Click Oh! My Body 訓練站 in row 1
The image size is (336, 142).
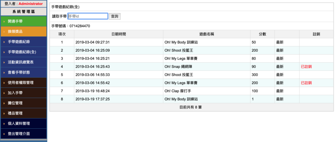tap(181, 42)
